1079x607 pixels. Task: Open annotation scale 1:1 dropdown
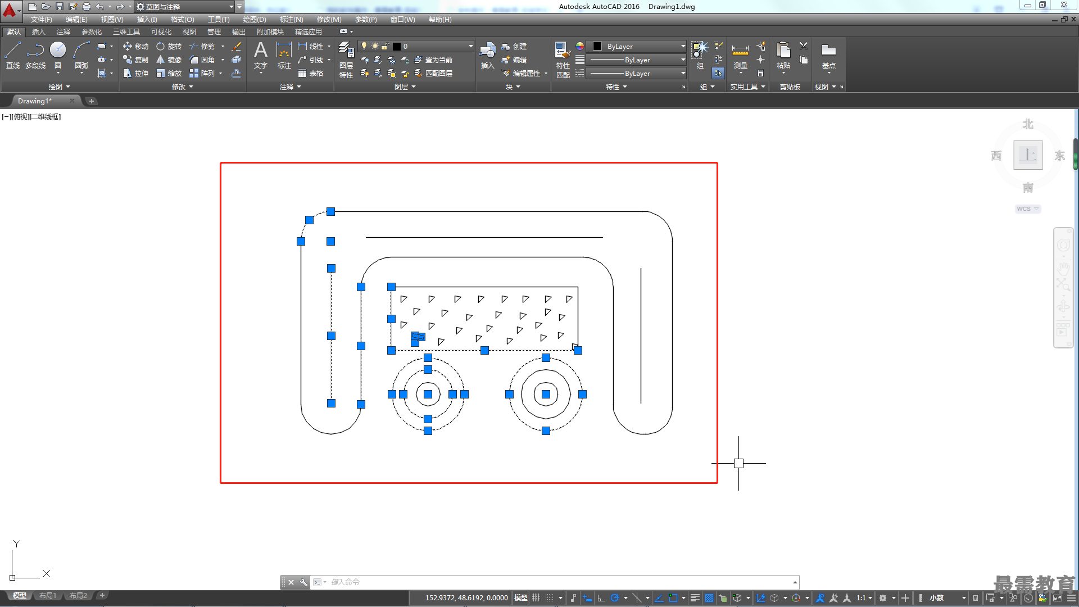(x=864, y=597)
